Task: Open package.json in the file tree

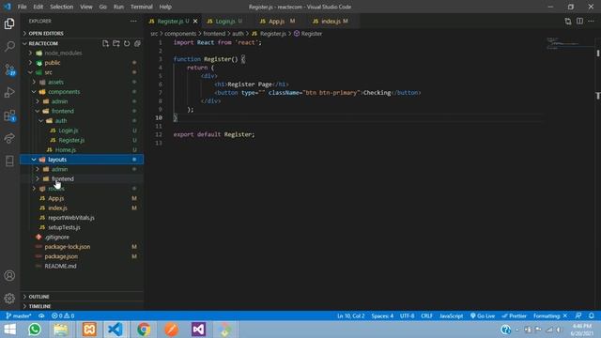Action: pyautogui.click(x=82, y=256)
